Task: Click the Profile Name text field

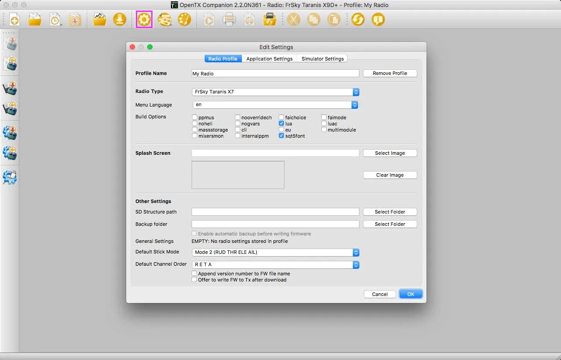Action: tap(275, 74)
